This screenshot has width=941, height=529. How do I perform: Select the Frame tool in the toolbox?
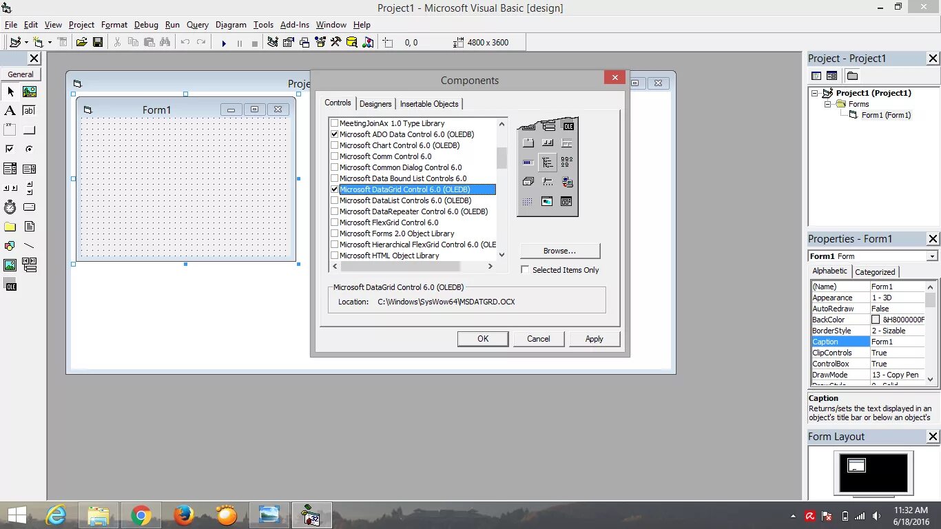(x=10, y=130)
